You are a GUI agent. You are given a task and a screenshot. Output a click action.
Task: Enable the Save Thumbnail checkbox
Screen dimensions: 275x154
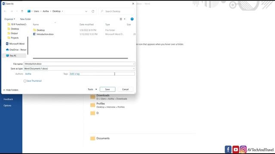[x=25, y=81]
